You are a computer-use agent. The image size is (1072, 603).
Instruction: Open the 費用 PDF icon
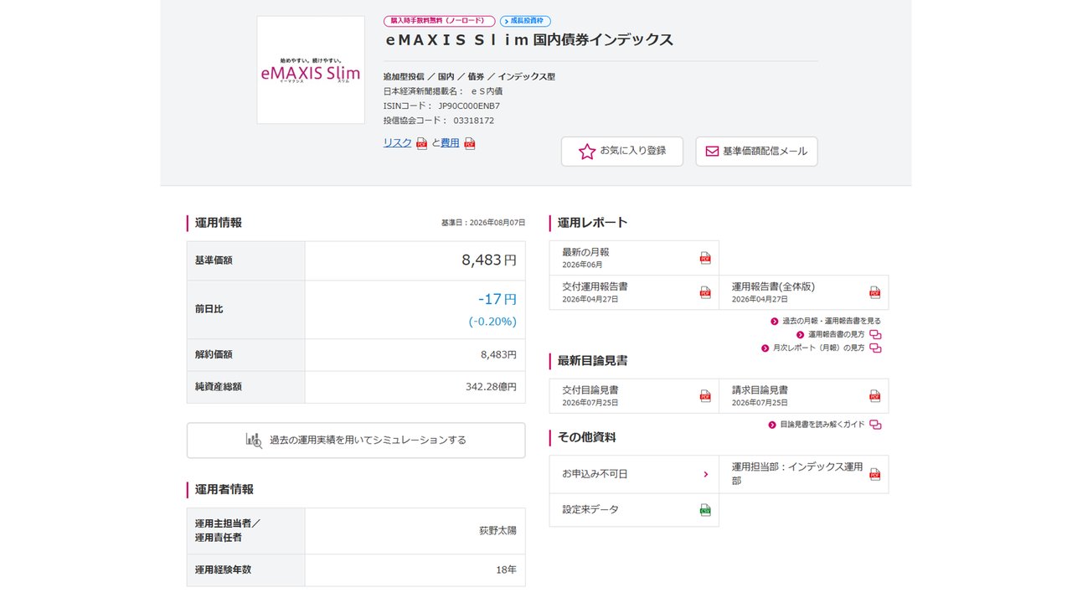coord(470,143)
